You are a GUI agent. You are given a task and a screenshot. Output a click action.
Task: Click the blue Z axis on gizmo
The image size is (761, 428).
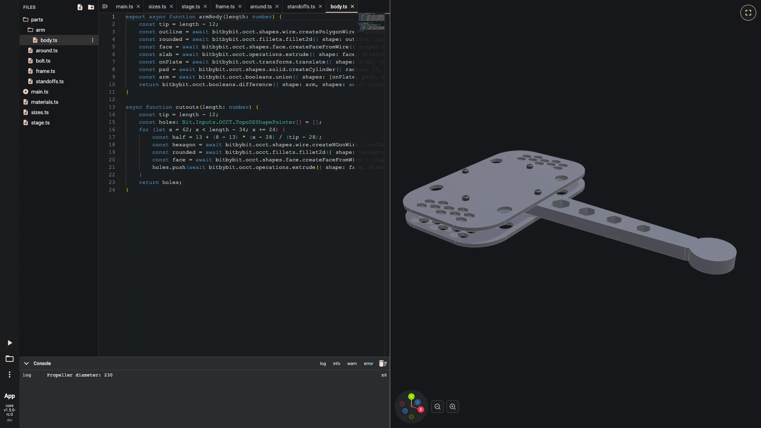point(417,402)
